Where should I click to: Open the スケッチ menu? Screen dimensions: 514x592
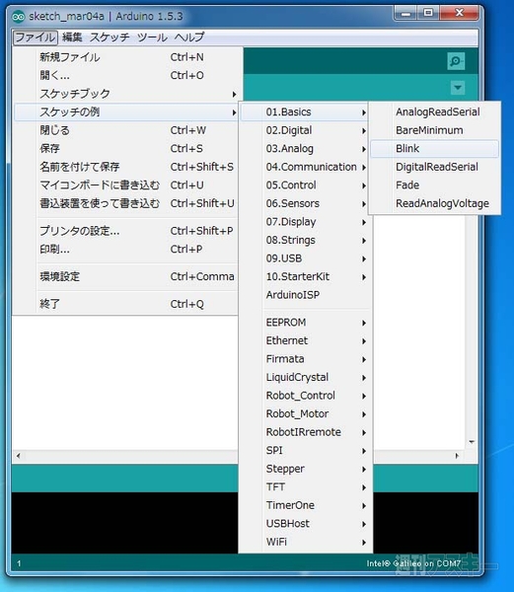(110, 37)
